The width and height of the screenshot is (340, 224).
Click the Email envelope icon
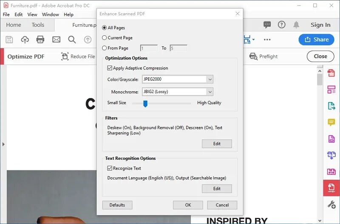pos(57,40)
